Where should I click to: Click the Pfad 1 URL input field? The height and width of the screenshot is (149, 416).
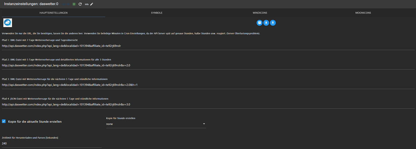(208, 46)
